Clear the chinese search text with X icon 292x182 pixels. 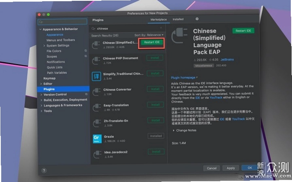(x=161, y=28)
